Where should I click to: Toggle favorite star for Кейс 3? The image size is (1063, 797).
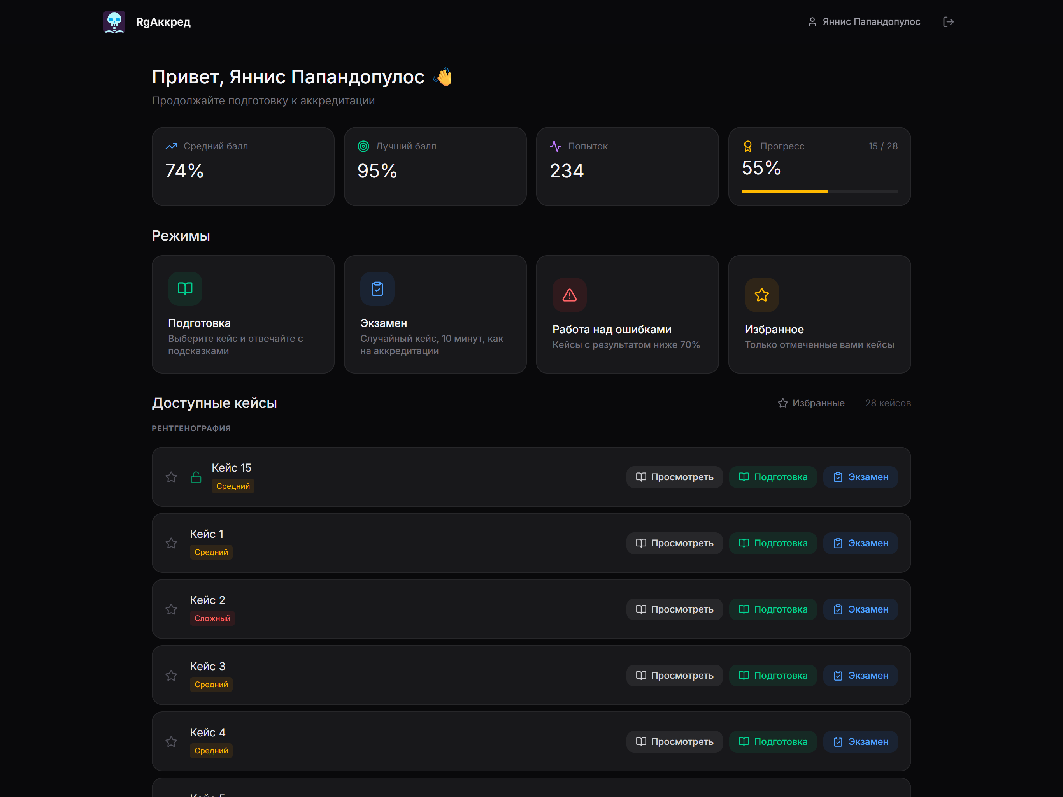click(171, 675)
